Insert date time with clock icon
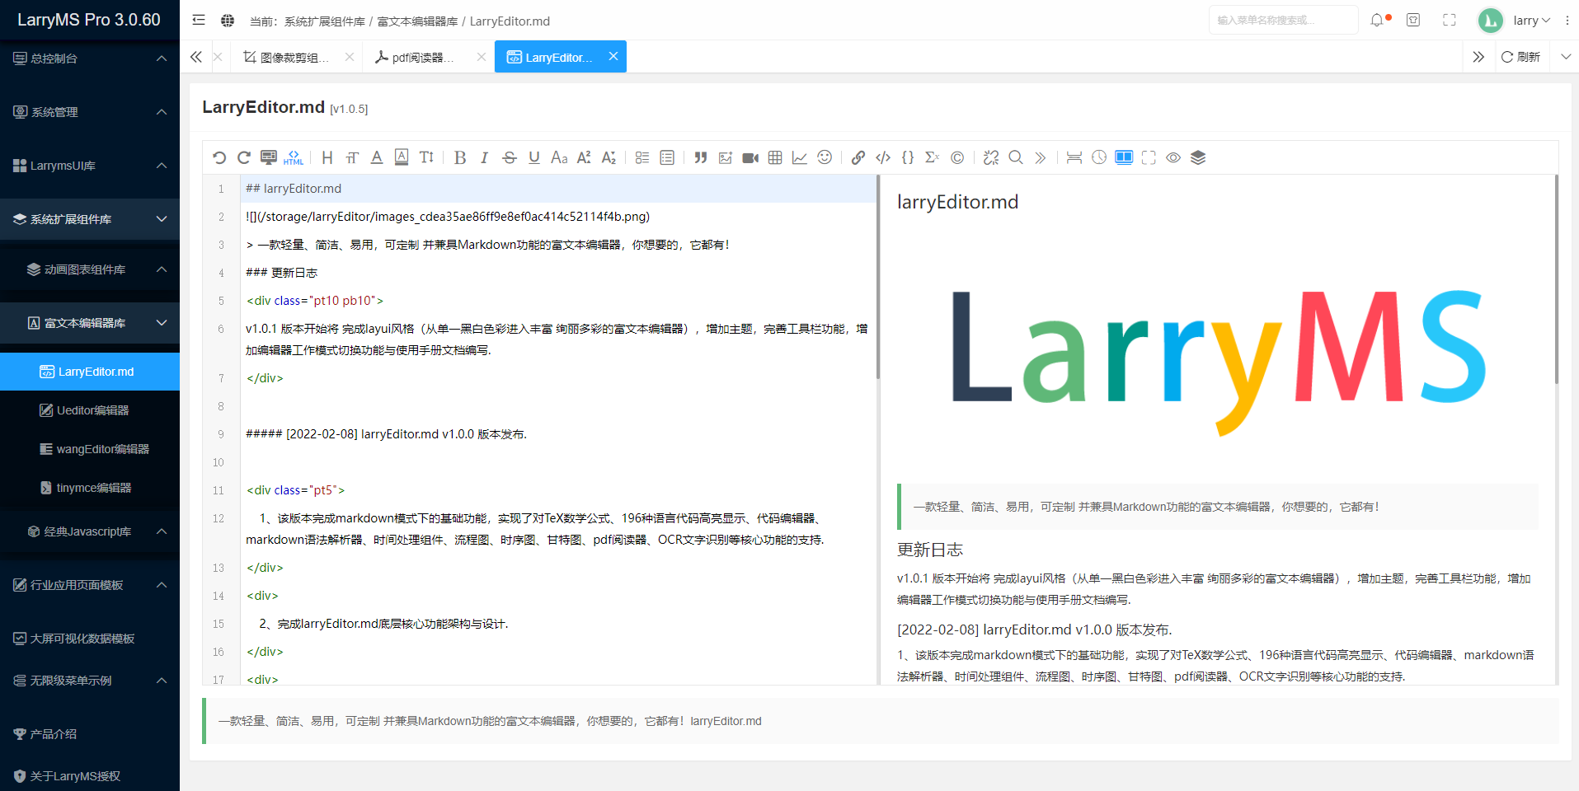This screenshot has width=1579, height=791. [x=1099, y=157]
